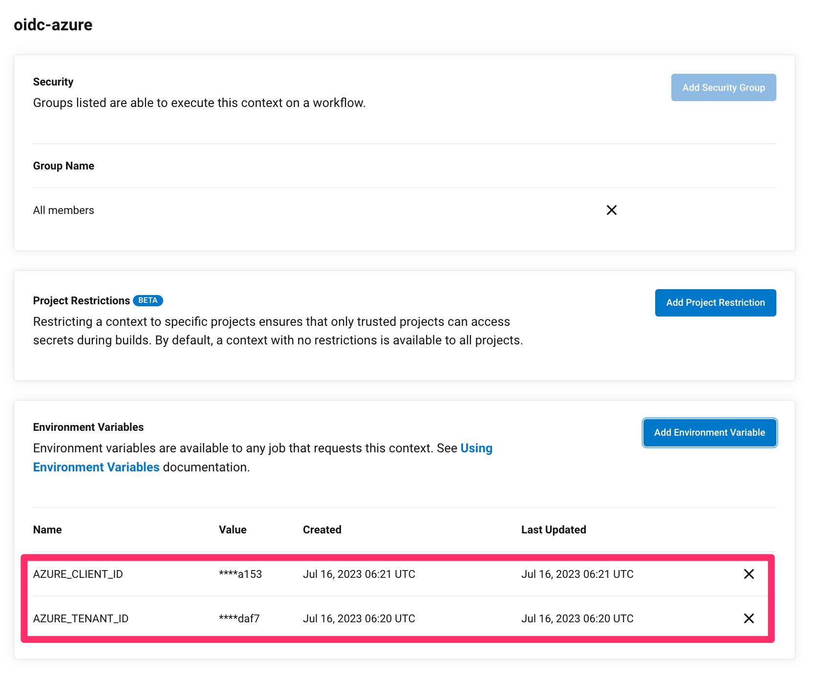Click the Group Name column header
The width and height of the screenshot is (813, 677).
(x=63, y=166)
